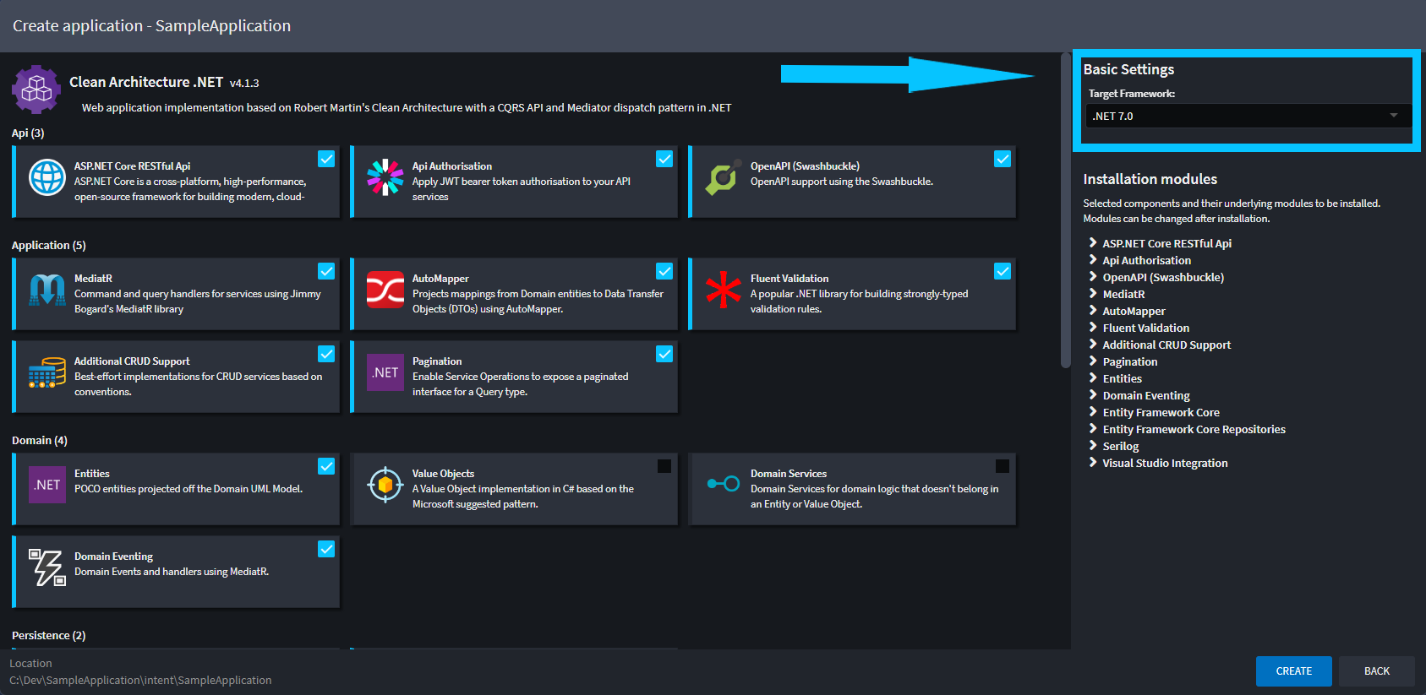Click the Api (3) section heading
1426x695 pixels.
28,133
